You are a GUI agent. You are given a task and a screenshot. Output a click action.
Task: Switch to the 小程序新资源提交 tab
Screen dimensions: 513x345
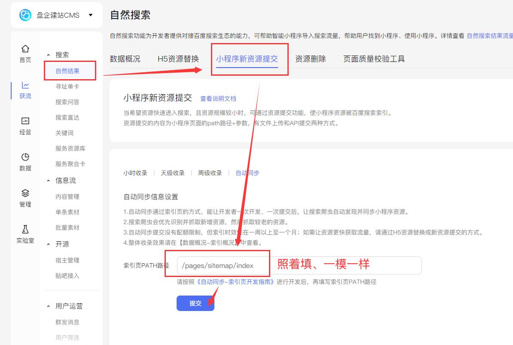(x=247, y=59)
